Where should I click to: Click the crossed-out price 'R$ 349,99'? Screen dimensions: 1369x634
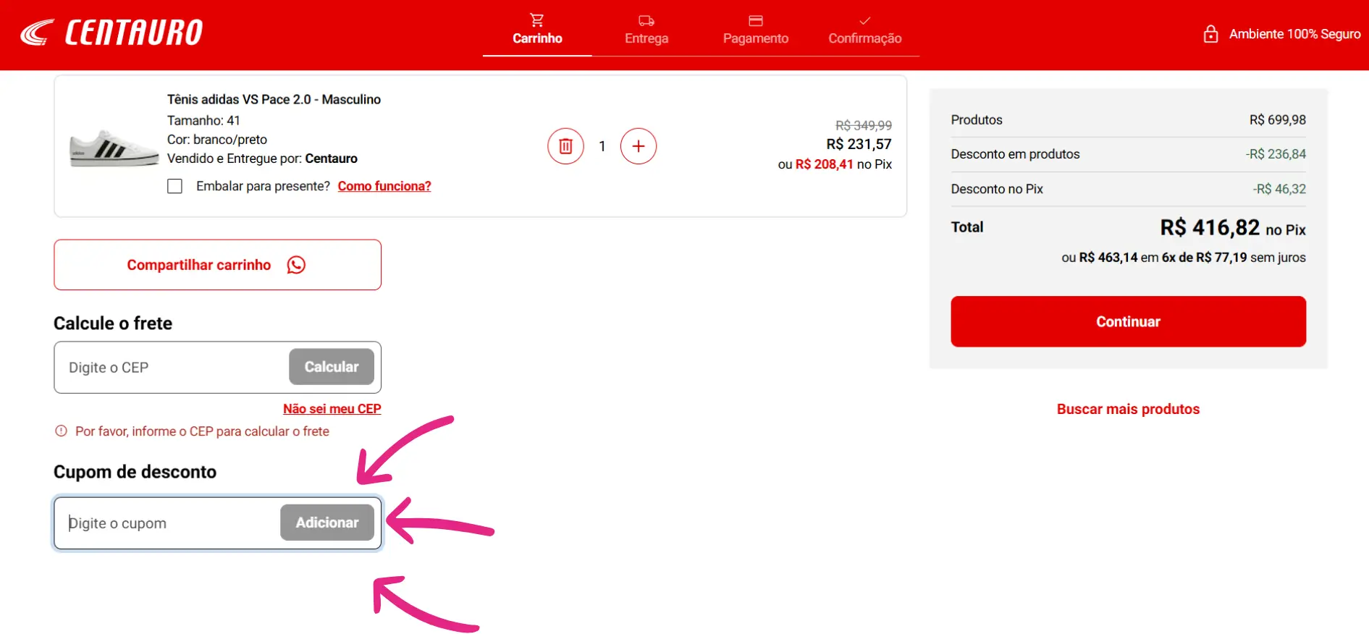(864, 125)
